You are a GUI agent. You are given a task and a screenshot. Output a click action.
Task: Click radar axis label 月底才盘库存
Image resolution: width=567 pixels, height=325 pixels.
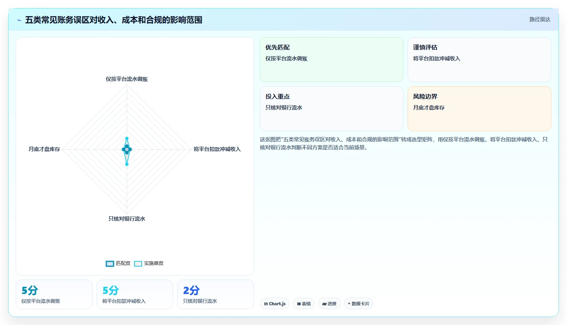pyautogui.click(x=44, y=149)
